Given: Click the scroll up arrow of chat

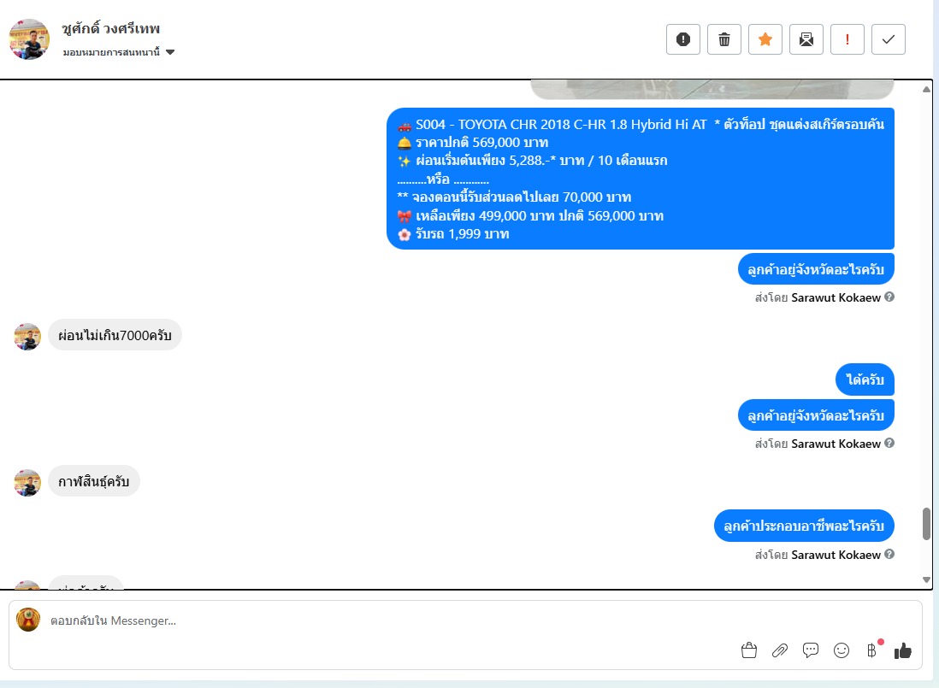Looking at the screenshot, I should pyautogui.click(x=926, y=89).
